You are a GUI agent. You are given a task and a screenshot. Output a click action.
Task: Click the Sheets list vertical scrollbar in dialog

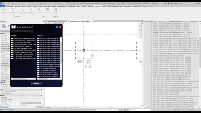61,58
